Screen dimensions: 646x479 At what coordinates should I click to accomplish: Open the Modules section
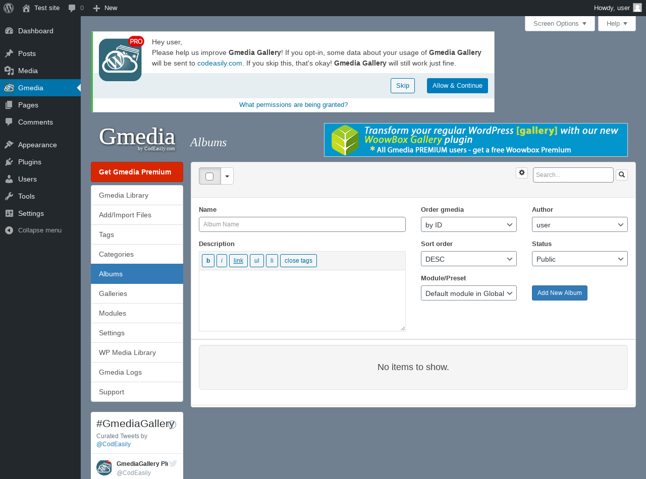click(x=137, y=313)
